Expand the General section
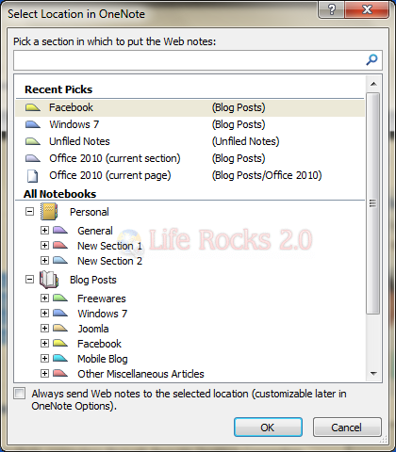This screenshot has height=452, width=396. point(44,231)
